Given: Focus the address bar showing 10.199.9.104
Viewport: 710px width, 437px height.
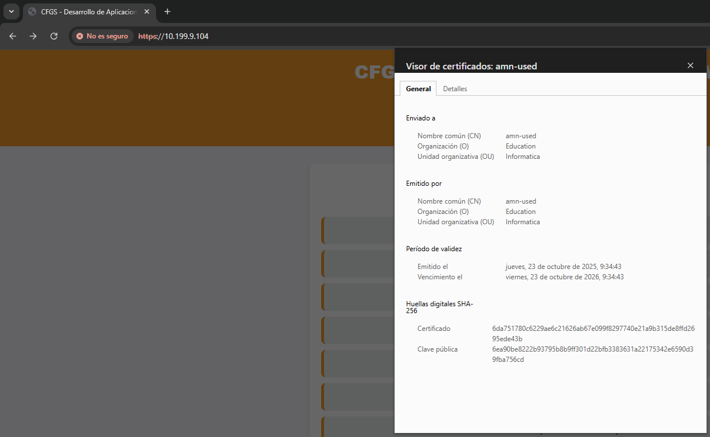Looking at the screenshot, I should 344,36.
